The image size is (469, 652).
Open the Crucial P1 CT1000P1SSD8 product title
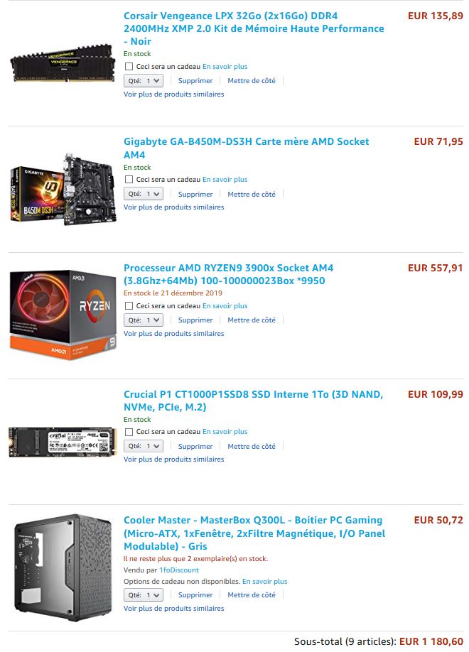tap(253, 401)
